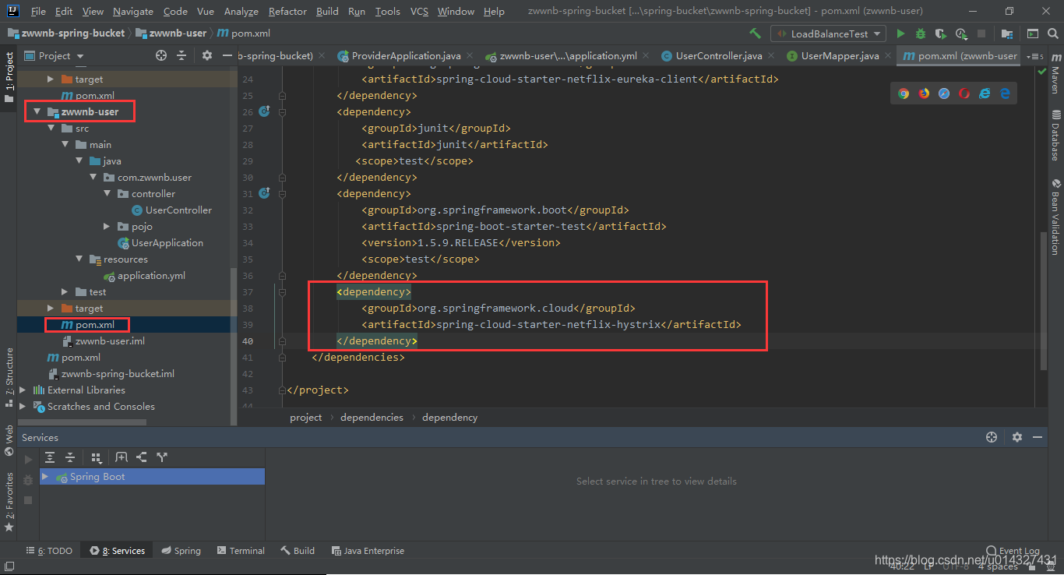
Task: Toggle the Web tool window
Action: [9, 440]
